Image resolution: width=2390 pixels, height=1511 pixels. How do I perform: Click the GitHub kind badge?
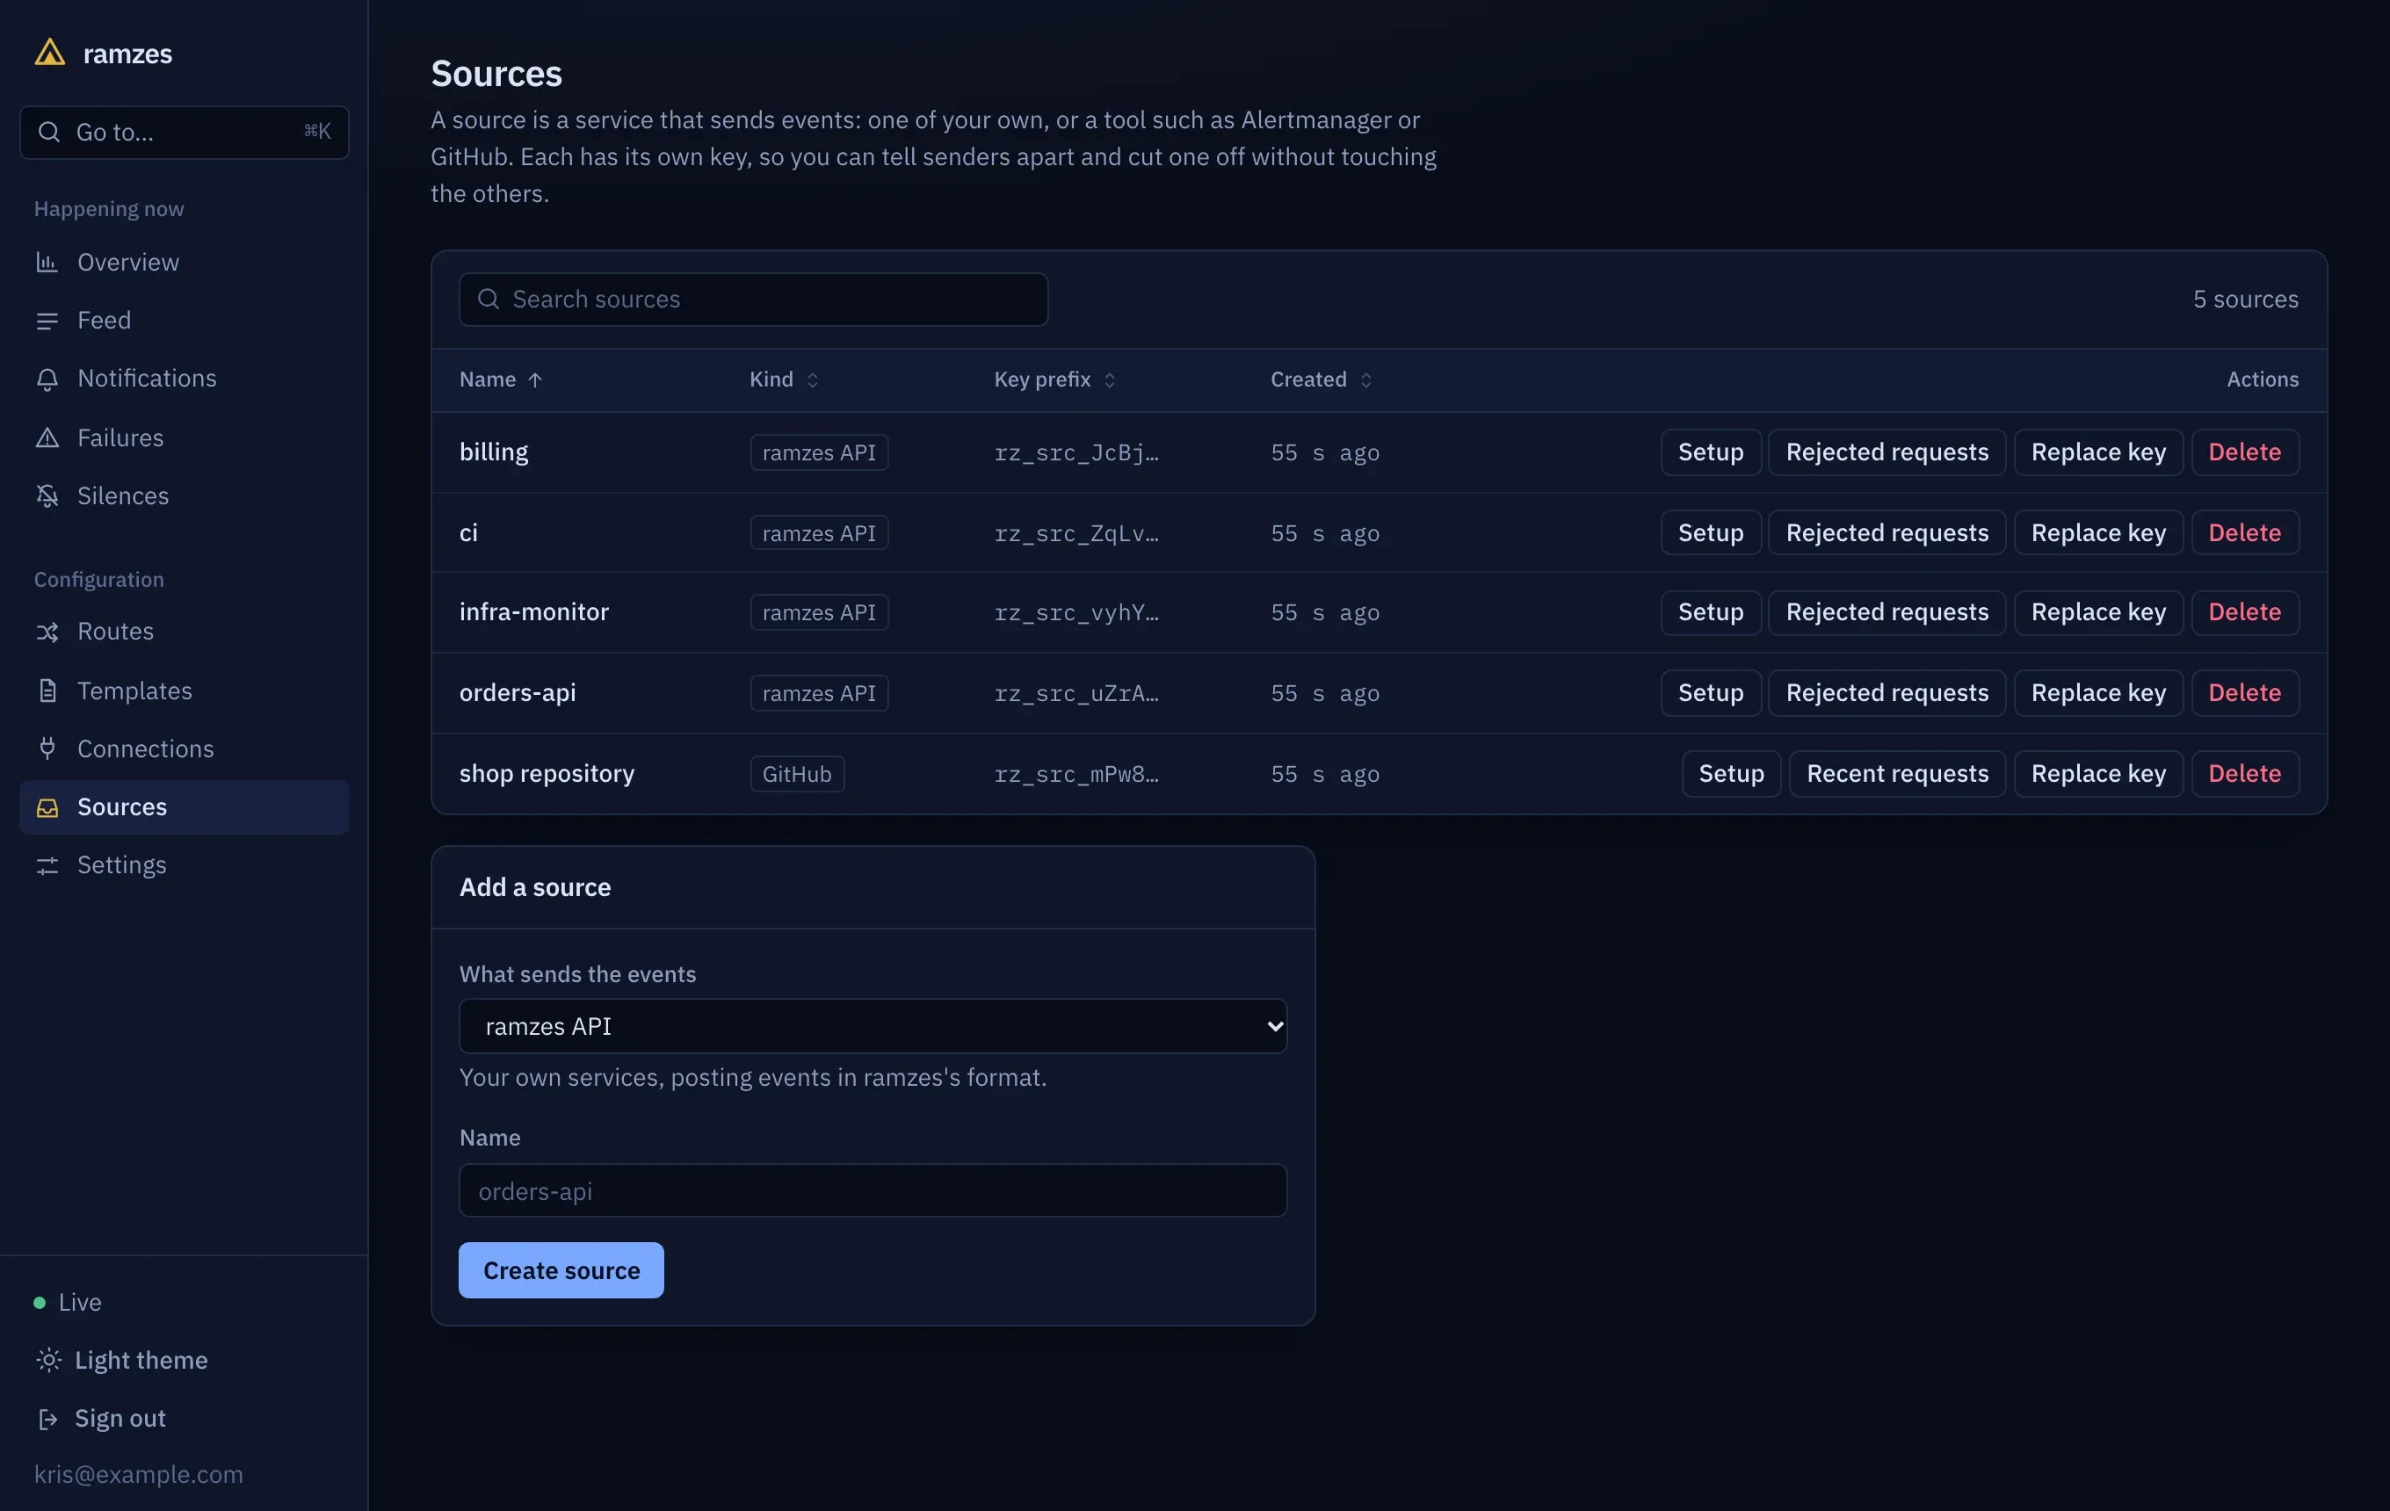coord(797,774)
